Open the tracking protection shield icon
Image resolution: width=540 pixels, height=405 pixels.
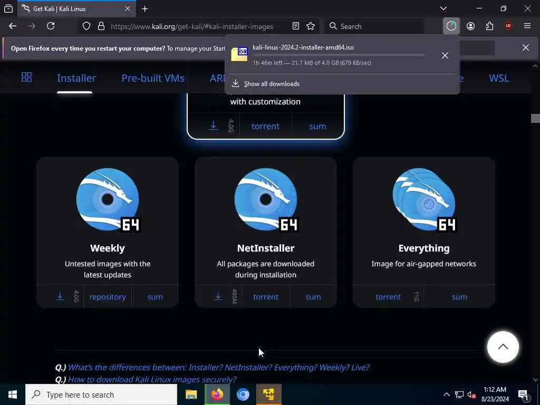click(x=86, y=26)
